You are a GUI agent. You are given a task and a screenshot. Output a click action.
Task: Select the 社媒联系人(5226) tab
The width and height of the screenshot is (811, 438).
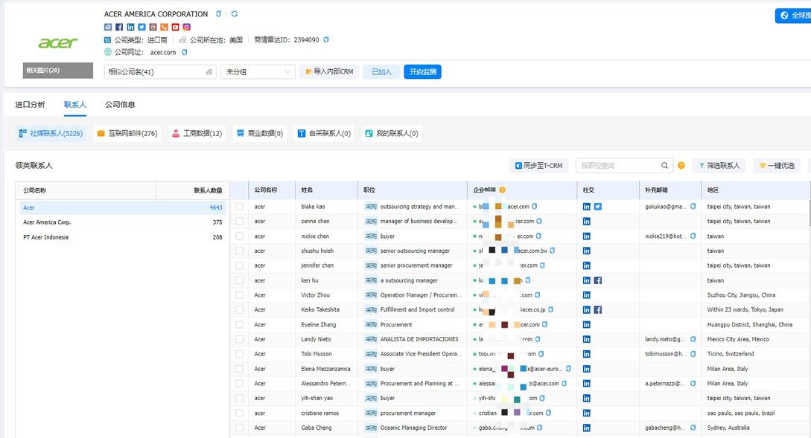(51, 133)
